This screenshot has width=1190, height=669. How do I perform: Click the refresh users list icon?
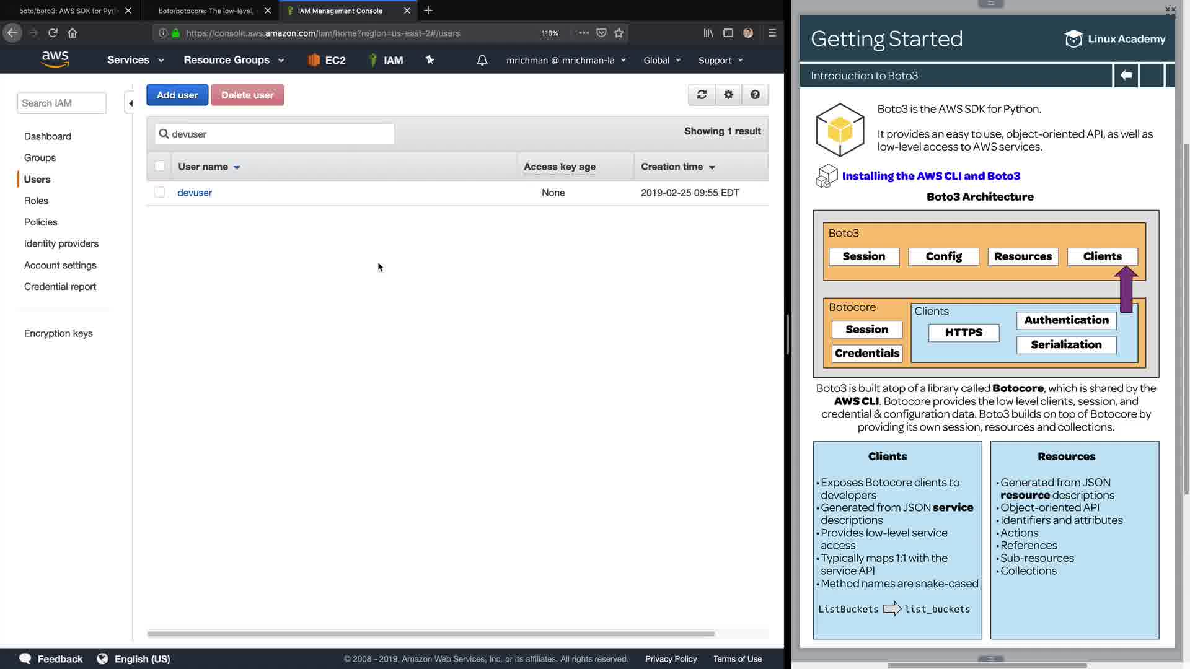click(x=702, y=95)
